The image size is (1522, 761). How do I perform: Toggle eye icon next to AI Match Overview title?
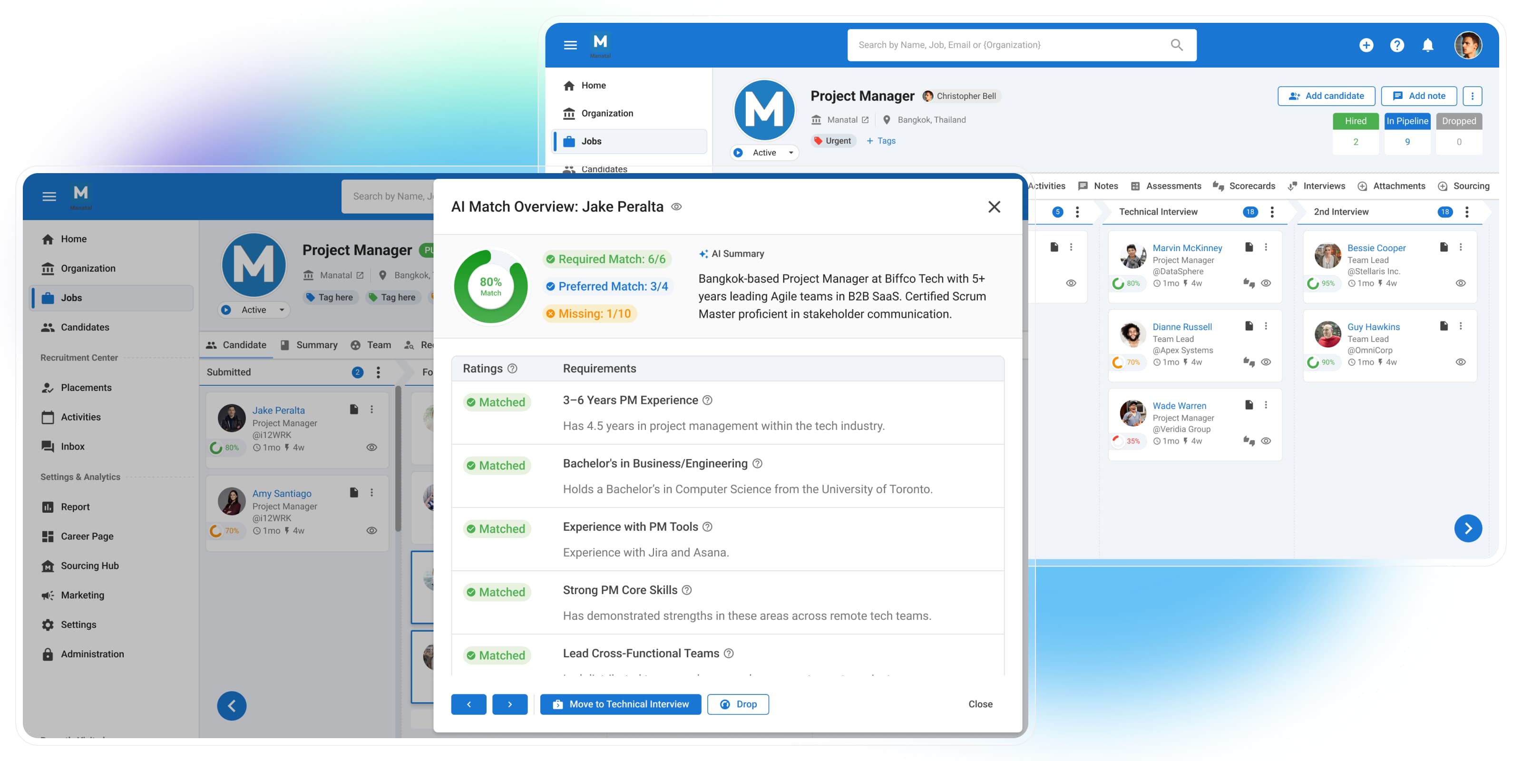676,207
